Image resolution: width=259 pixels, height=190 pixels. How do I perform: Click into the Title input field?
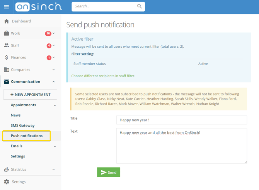pyautogui.click(x=182, y=120)
